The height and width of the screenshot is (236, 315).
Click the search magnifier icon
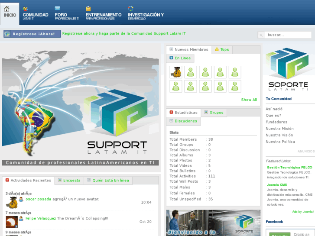pos(261,35)
